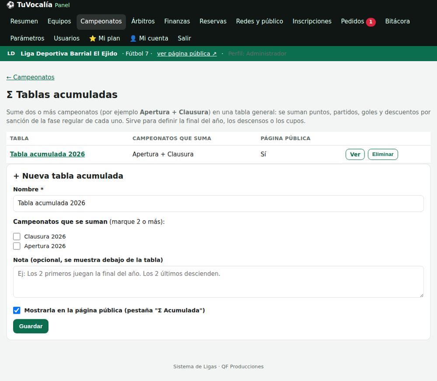The width and height of the screenshot is (437, 381).
Task: Click Eliminar for Tabla acumulada 2026
Action: coord(383,154)
